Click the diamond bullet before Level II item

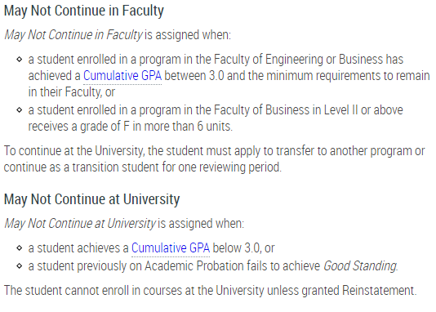point(19,109)
